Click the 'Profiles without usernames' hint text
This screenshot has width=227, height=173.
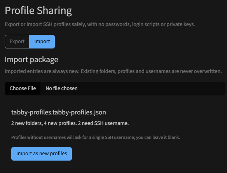click(96, 137)
